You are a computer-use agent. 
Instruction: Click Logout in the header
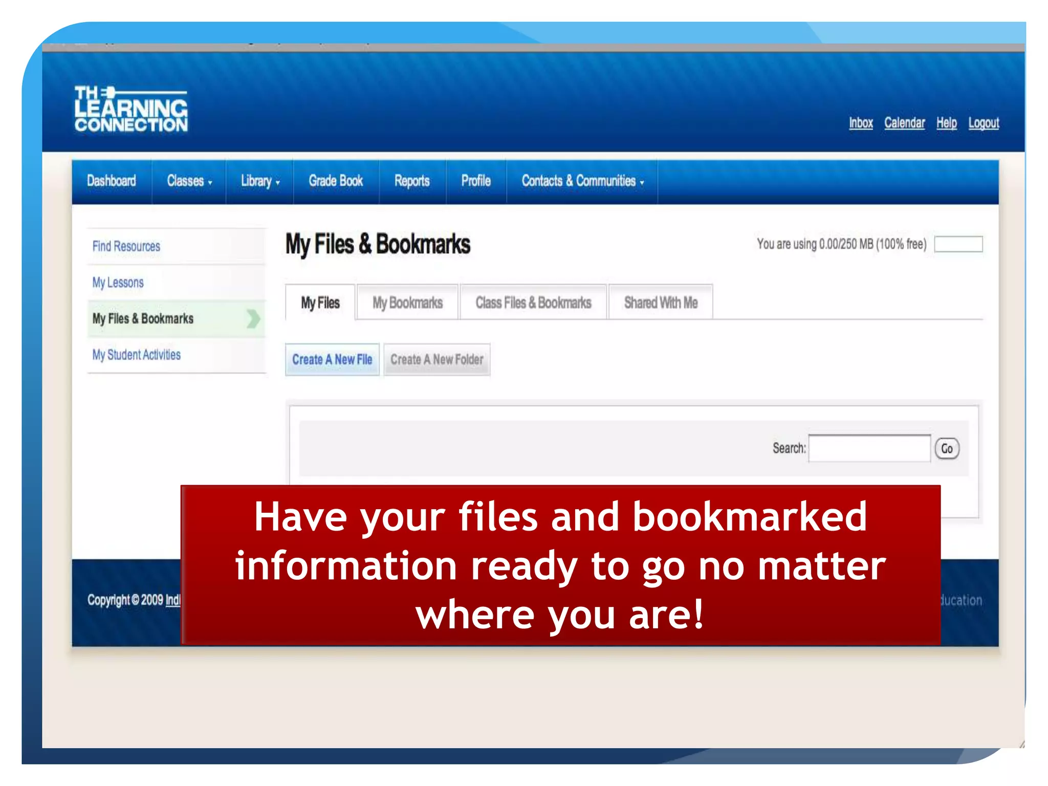click(983, 123)
